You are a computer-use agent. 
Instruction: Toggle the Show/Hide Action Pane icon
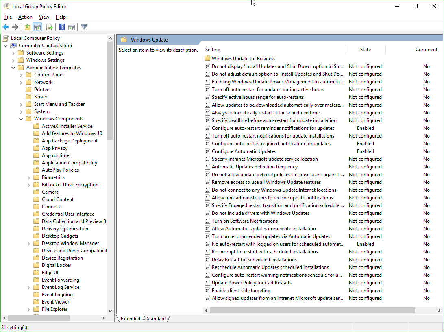coord(72,27)
